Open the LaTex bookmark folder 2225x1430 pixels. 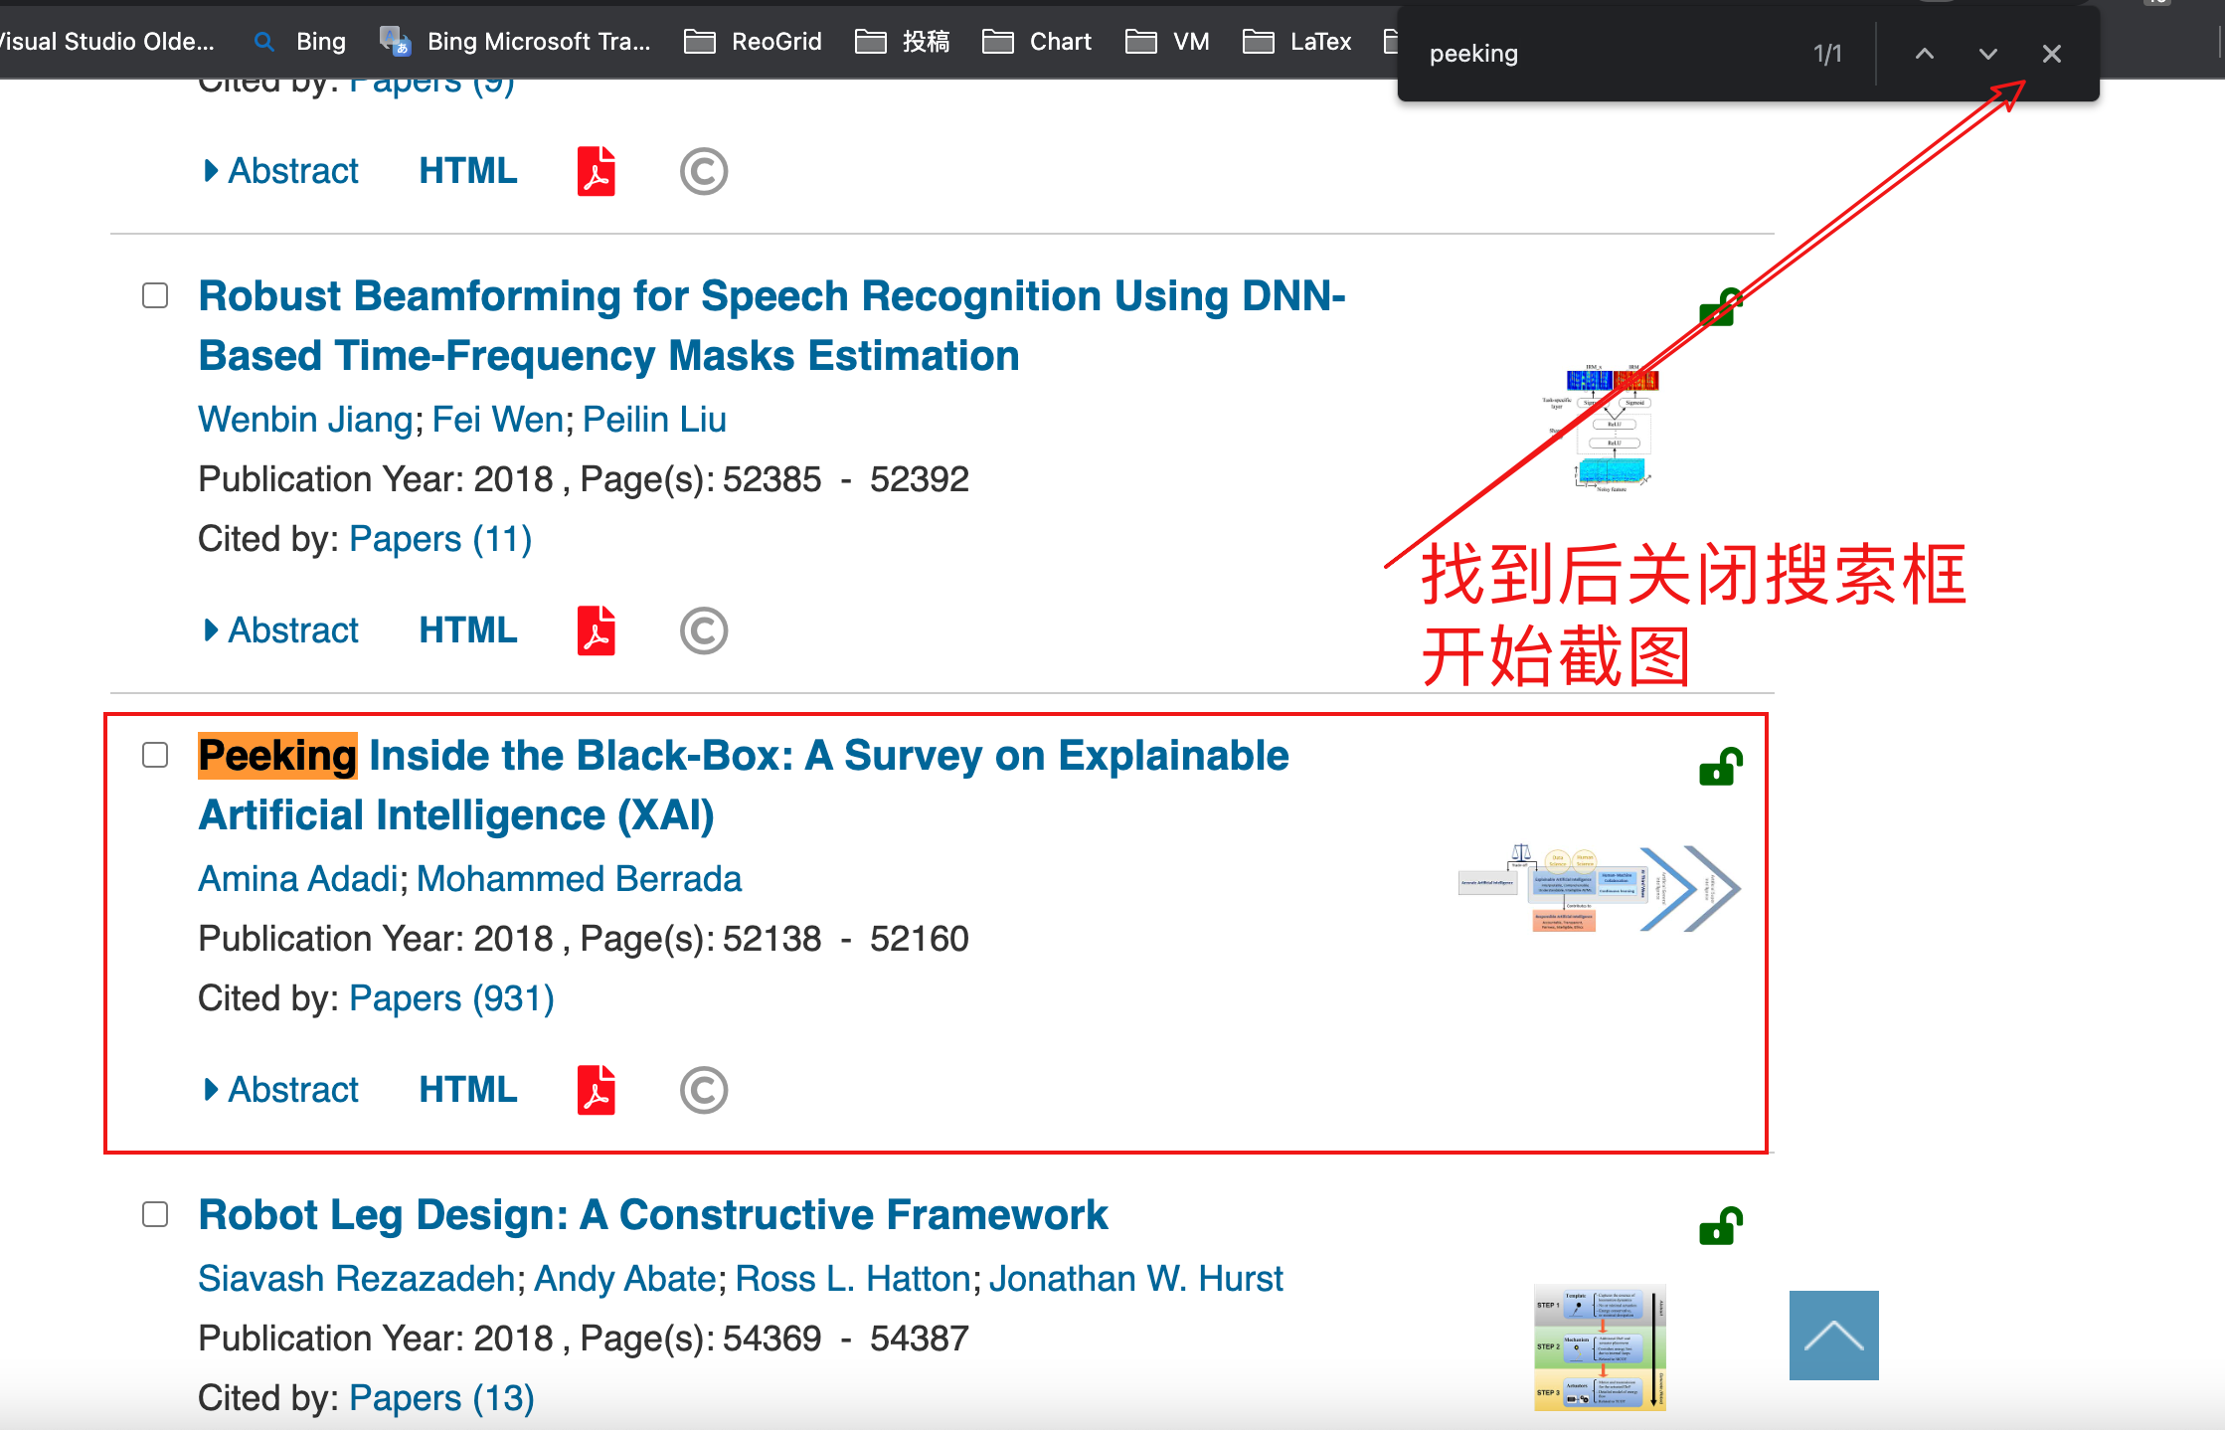coord(1297,42)
